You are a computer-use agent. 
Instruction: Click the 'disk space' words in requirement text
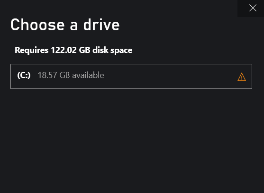coord(112,50)
